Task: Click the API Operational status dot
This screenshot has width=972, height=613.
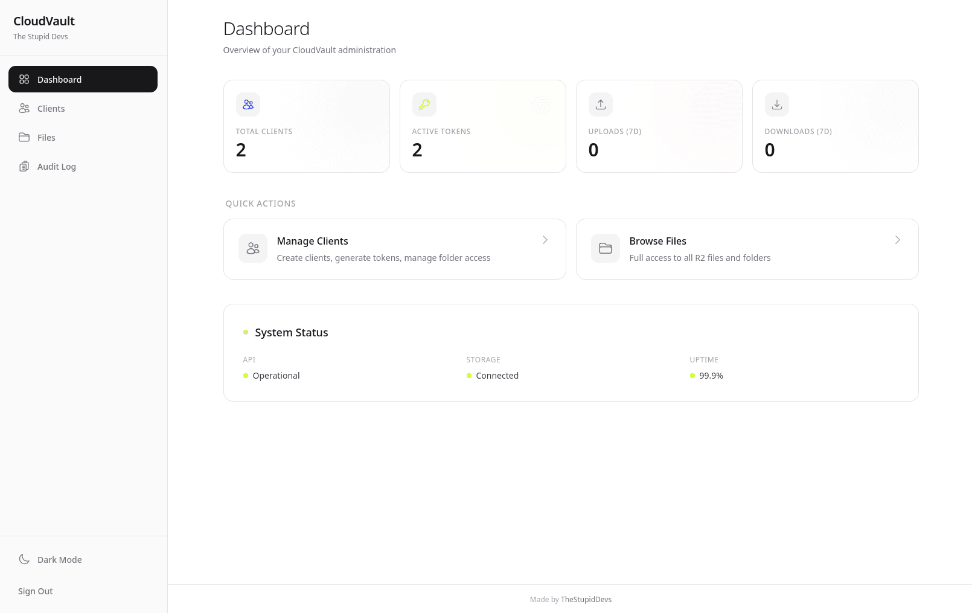Action: pyautogui.click(x=246, y=376)
